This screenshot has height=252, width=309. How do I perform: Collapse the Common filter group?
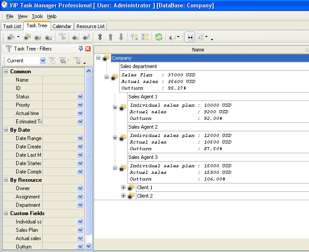[x=6, y=72]
